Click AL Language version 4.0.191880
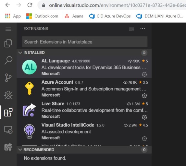 click(81, 61)
